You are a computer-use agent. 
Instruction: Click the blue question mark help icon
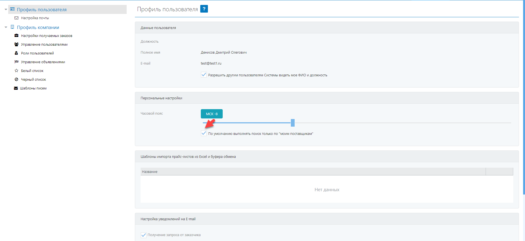tap(204, 9)
